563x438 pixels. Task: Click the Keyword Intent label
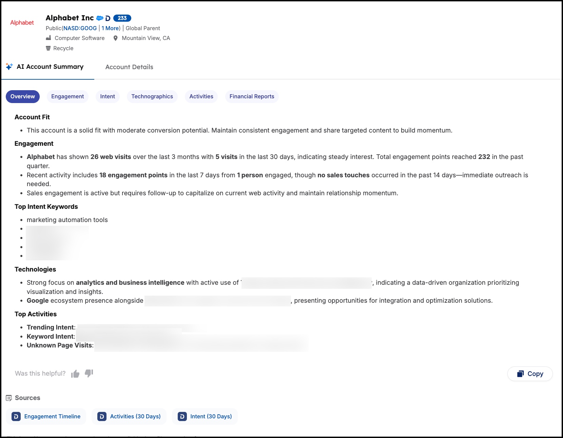(x=51, y=337)
